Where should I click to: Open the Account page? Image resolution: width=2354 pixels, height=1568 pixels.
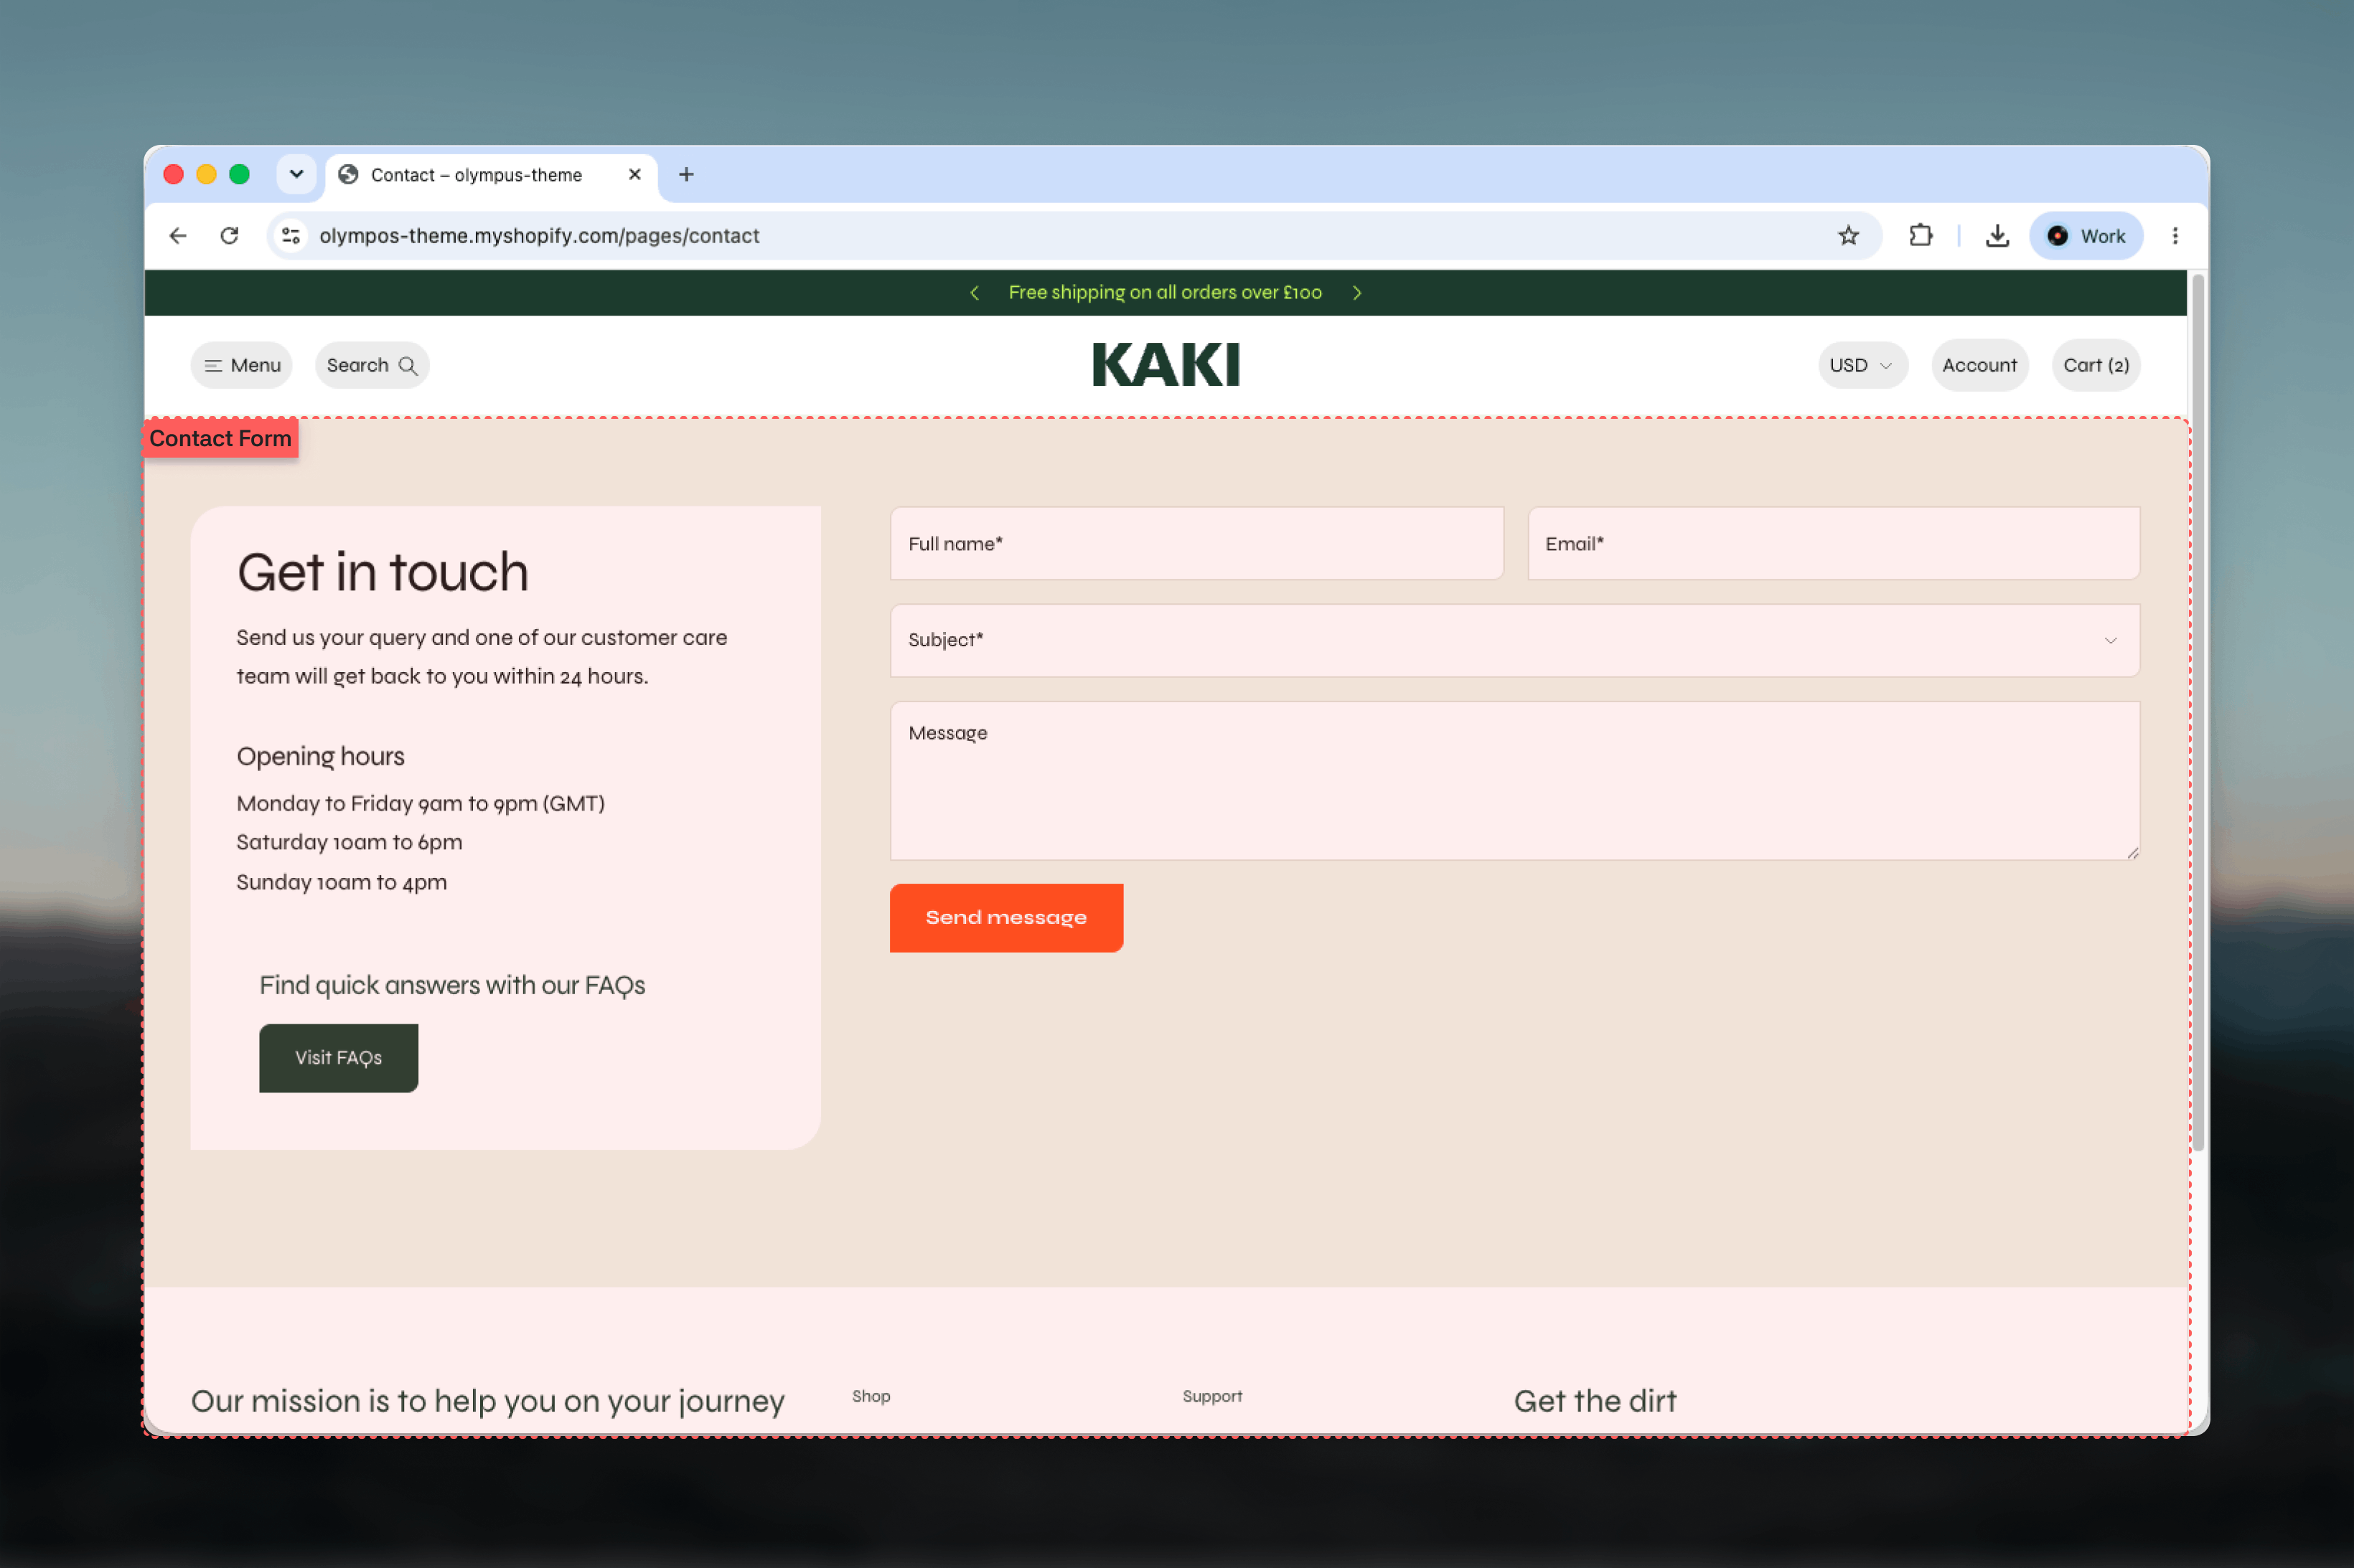click(x=1979, y=365)
